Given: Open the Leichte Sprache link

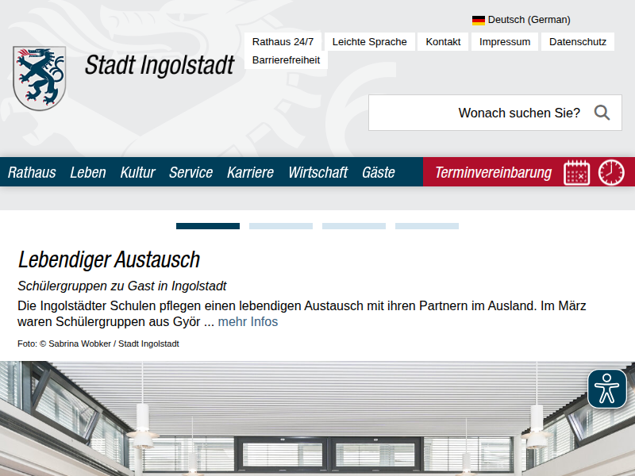Looking at the screenshot, I should coord(369,42).
